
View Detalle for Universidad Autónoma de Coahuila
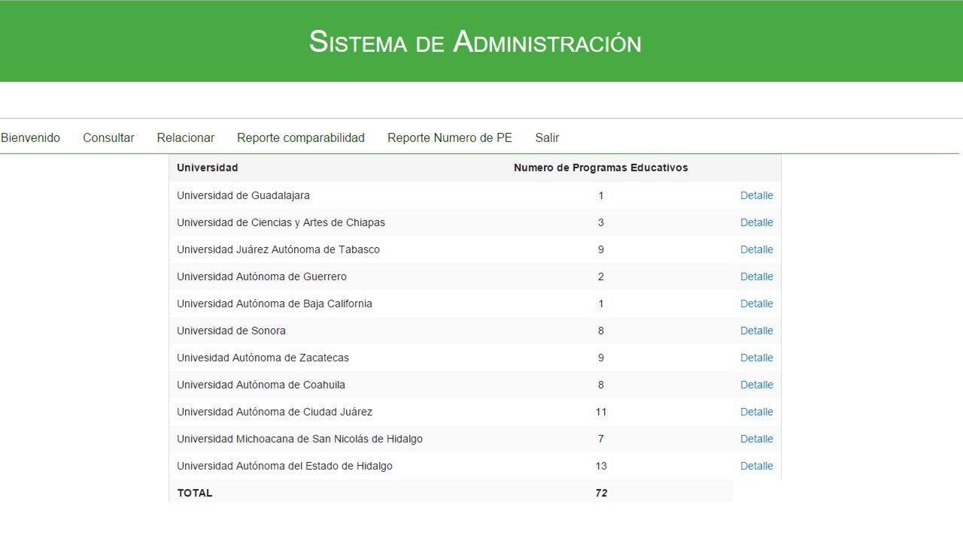click(x=756, y=385)
